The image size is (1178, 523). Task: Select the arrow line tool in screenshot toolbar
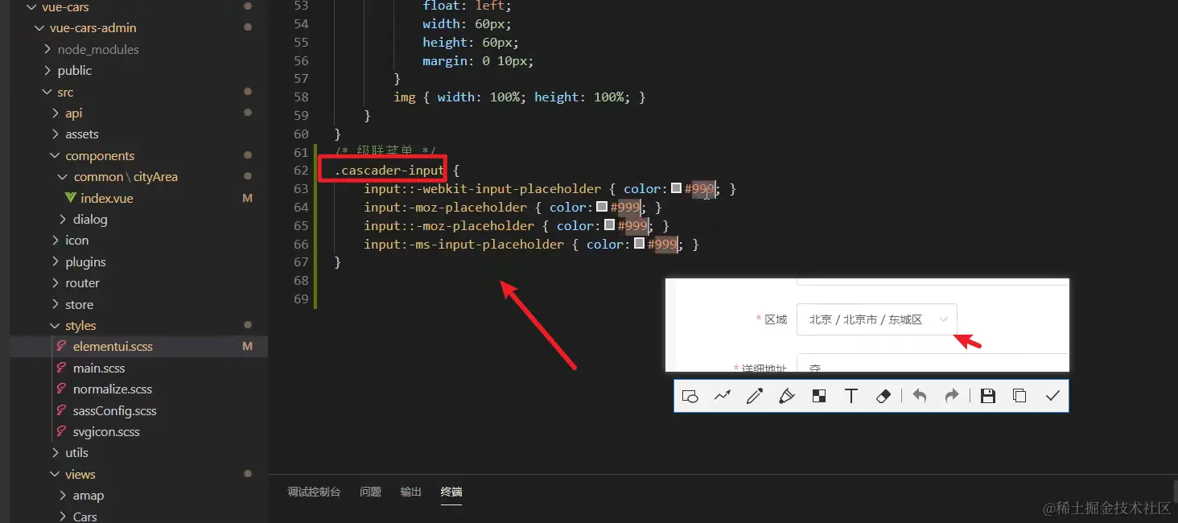[x=722, y=396]
